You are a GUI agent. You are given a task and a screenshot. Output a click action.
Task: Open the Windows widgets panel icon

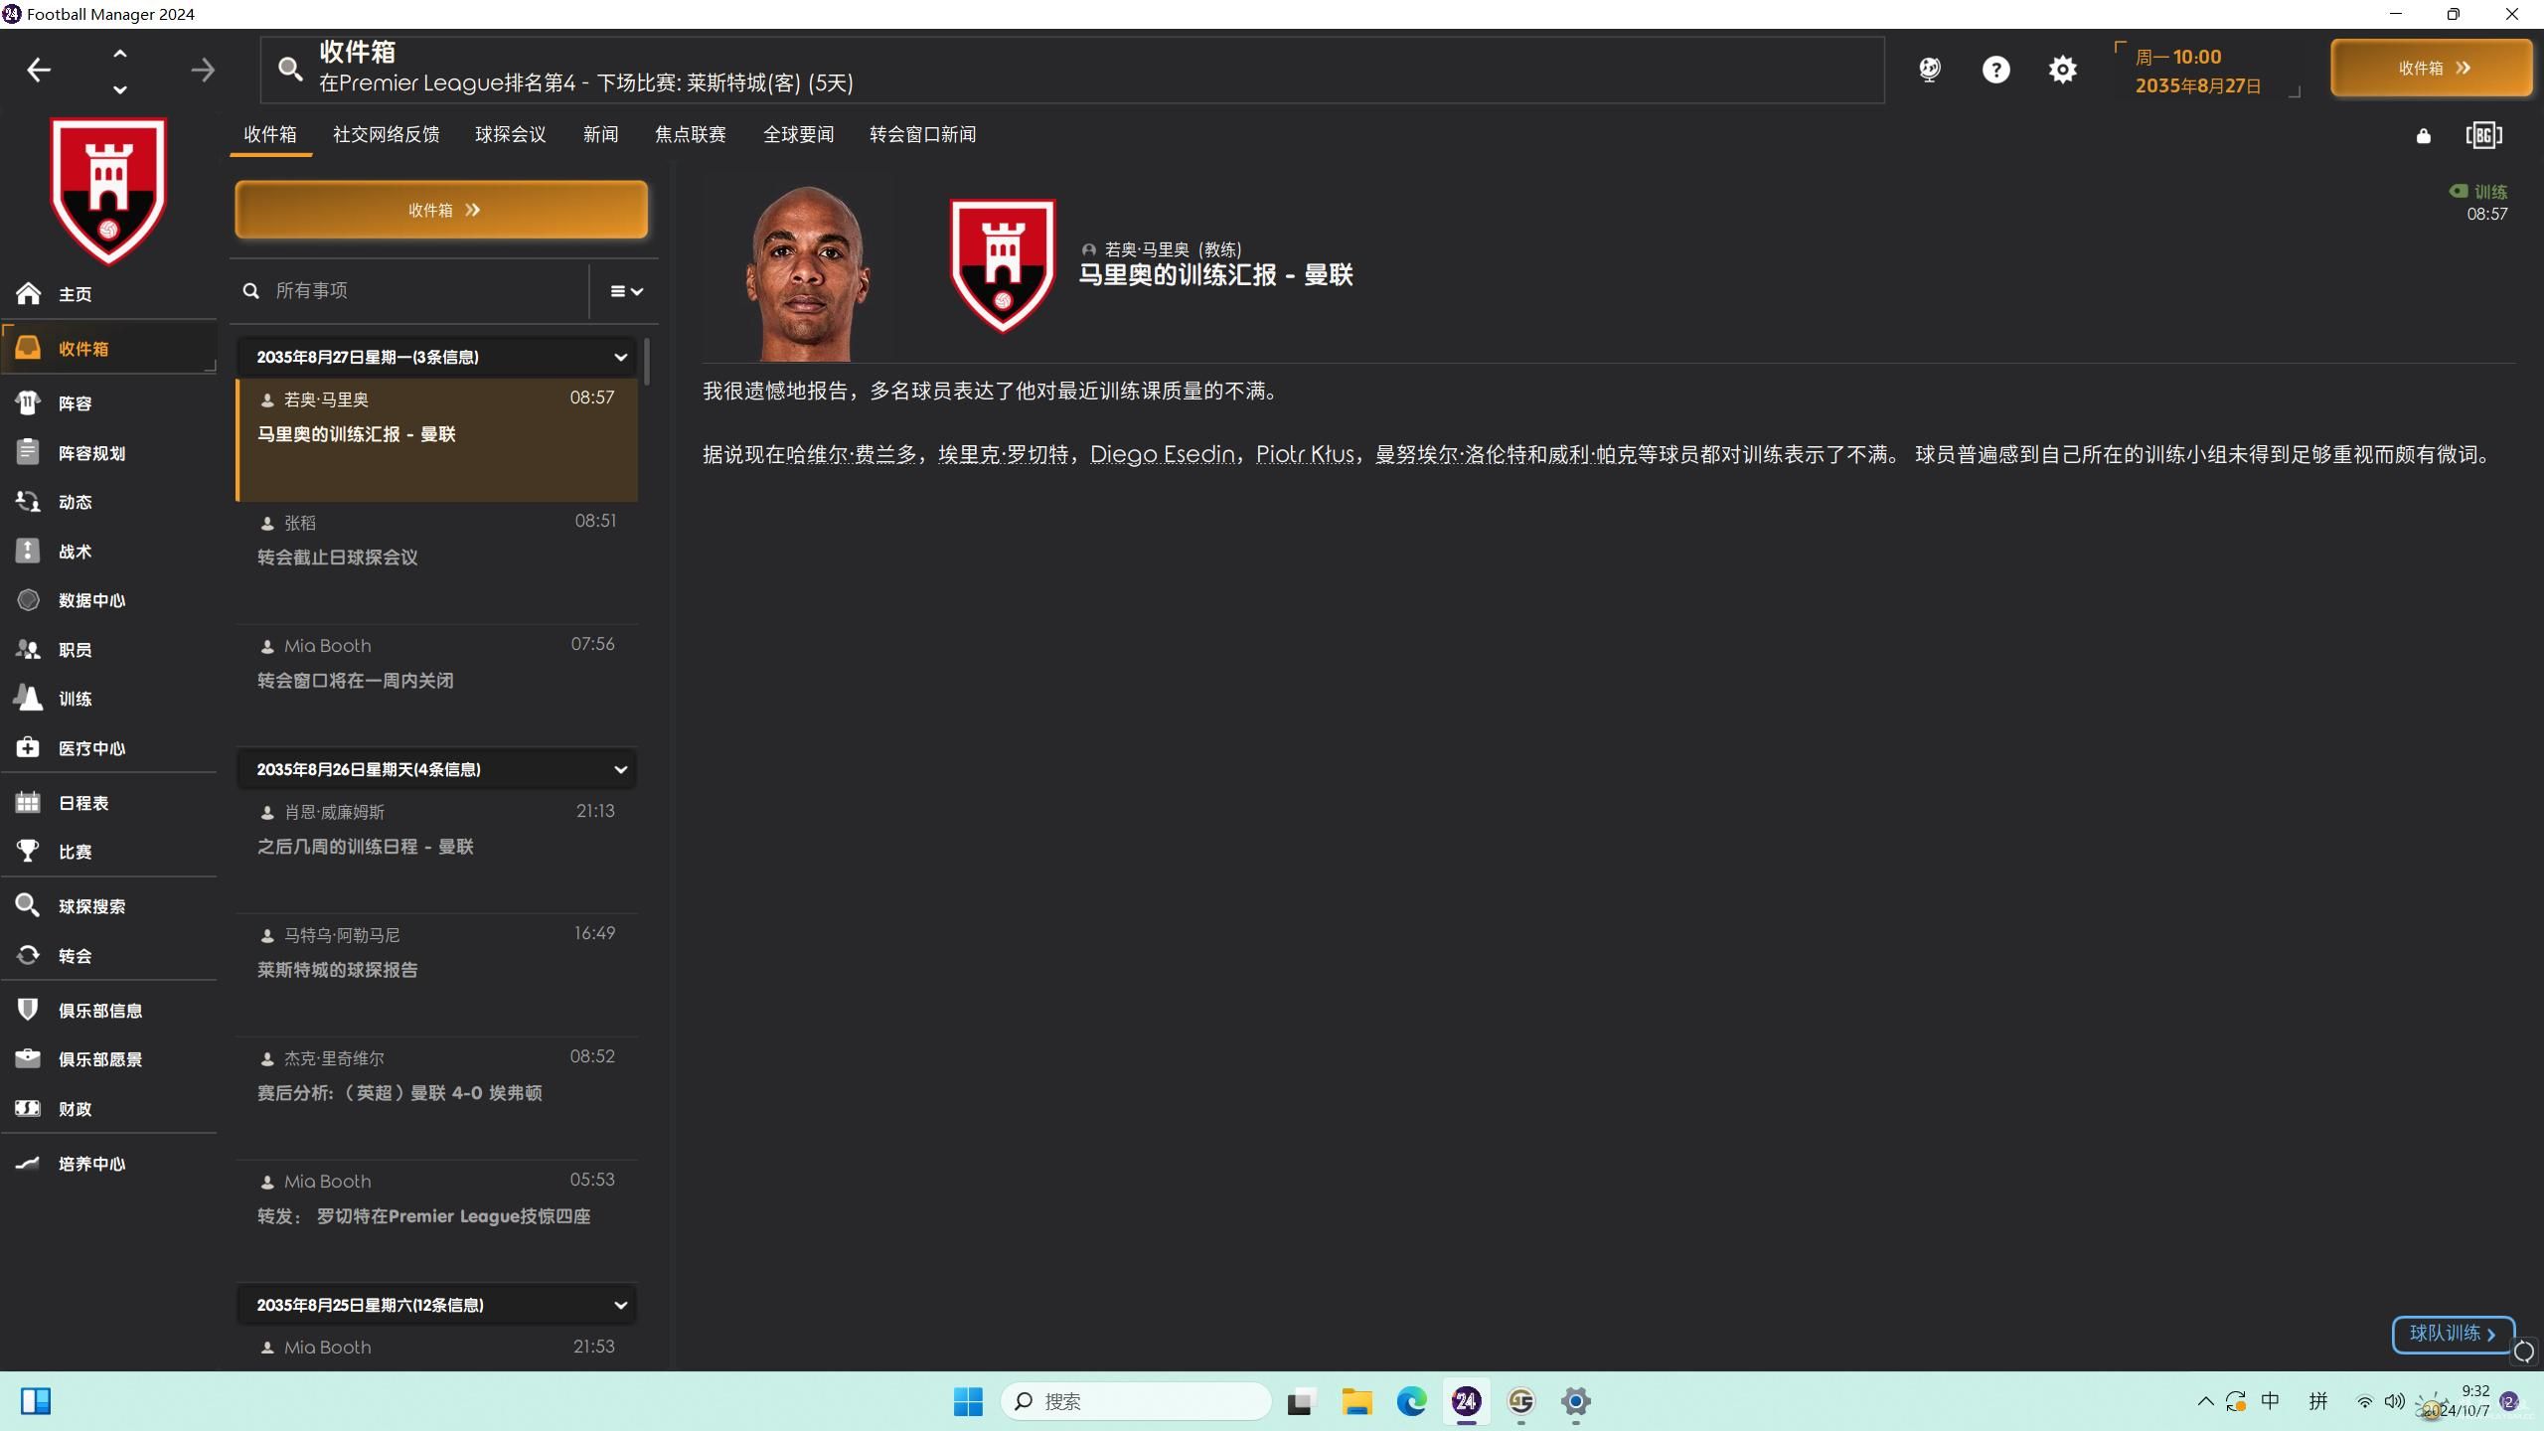[36, 1401]
